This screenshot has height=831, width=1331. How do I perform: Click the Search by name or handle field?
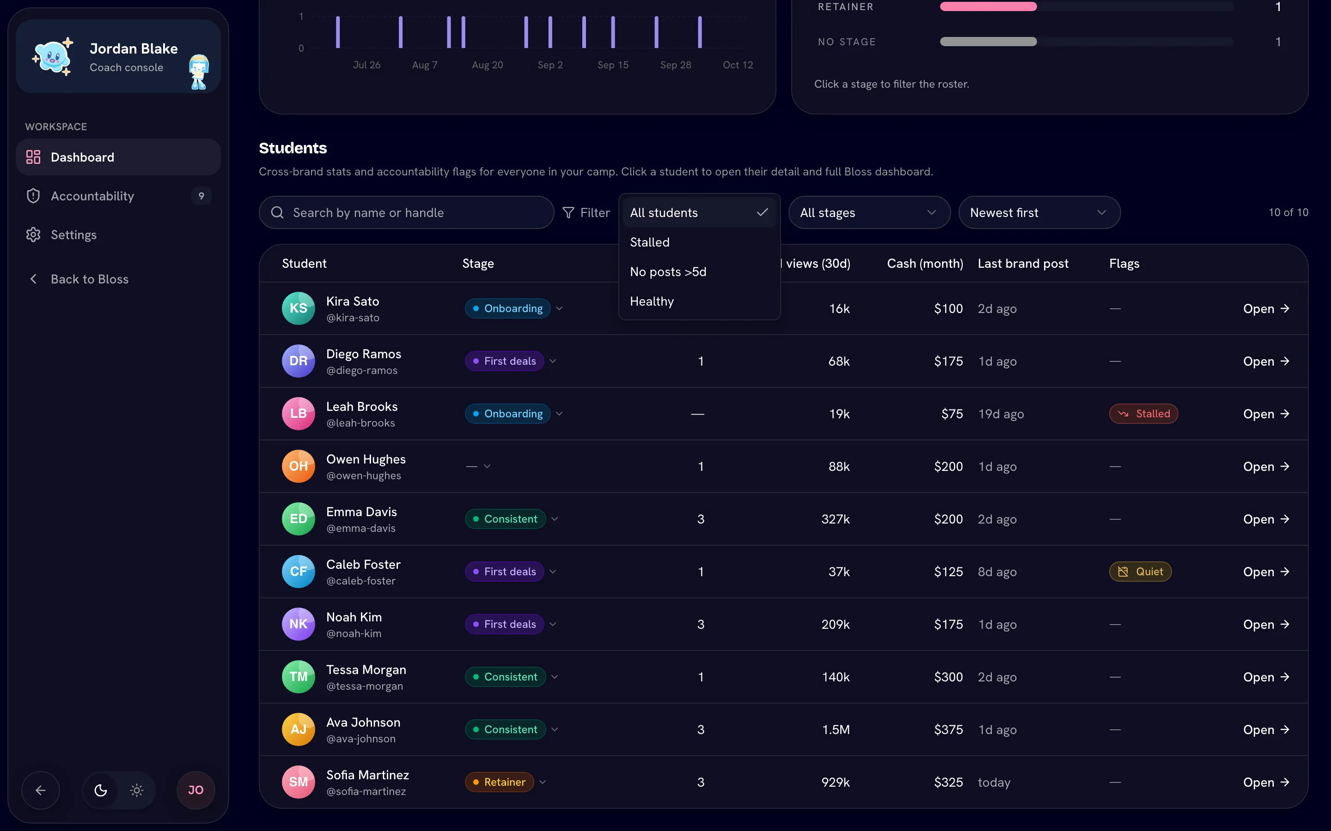[x=406, y=213]
